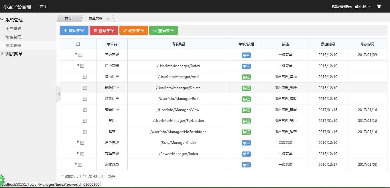Collapse the 用户管理 tree row triangle
This screenshot has width=390, height=188.
click(x=78, y=65)
